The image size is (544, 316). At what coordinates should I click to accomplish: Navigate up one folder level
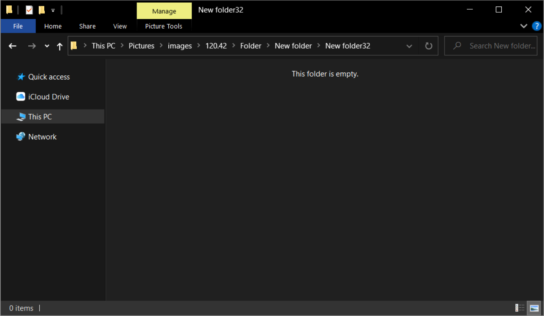click(x=59, y=46)
